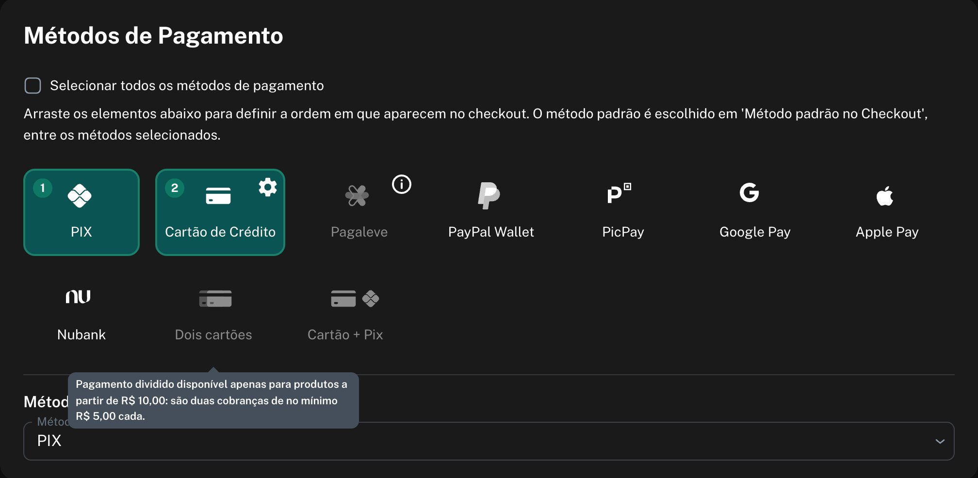Image resolution: width=978 pixels, height=478 pixels.
Task: Open Cartão de Crédito settings gear
Action: point(268,187)
